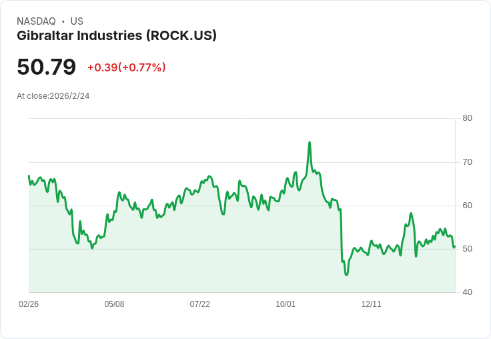
Task: Click the 70 y-axis price label
Action: pos(467,162)
